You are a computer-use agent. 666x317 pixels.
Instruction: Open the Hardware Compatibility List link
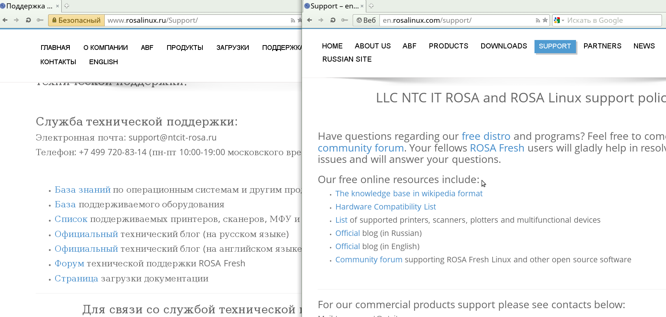click(x=386, y=207)
